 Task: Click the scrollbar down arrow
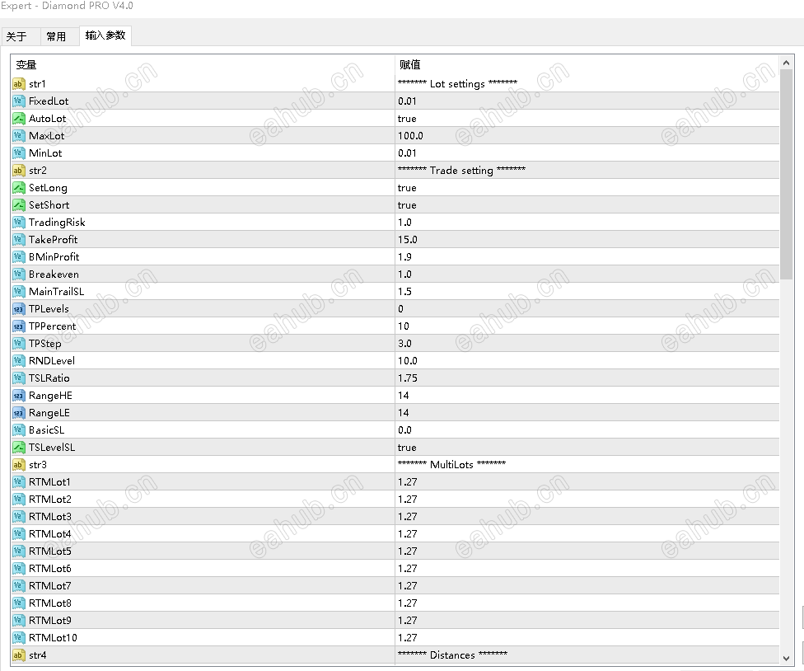click(x=787, y=657)
